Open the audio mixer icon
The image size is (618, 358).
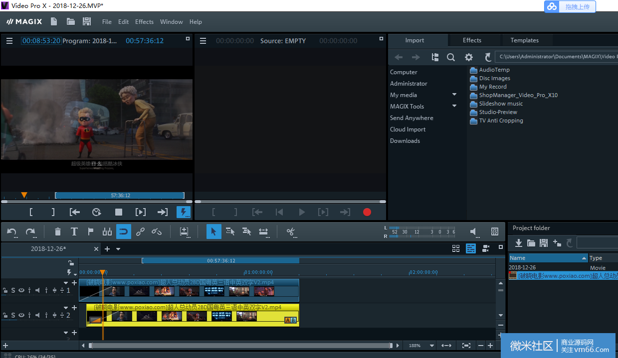coord(495,232)
